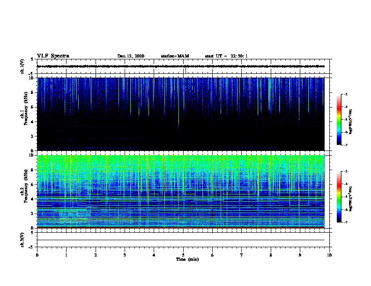Click the "4" tick on the time axis
Image resolution: width=371 pixels, height=286 pixels.
pyautogui.click(x=154, y=255)
